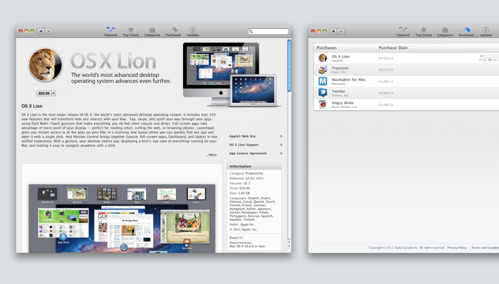Open Purchased in left App Store window

click(173, 32)
